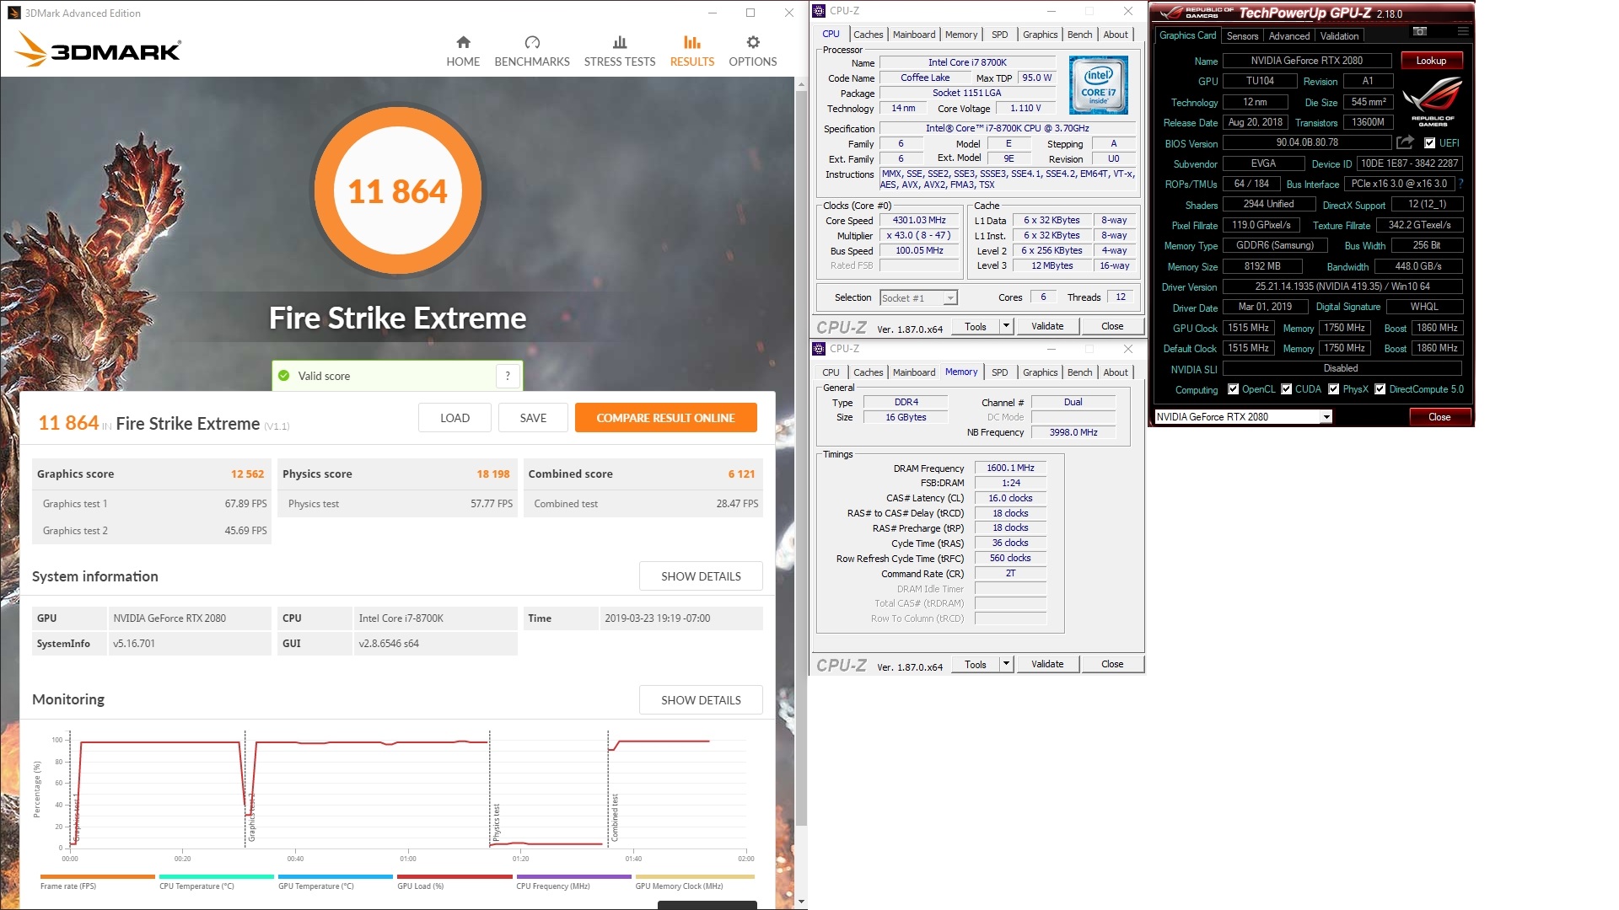Image resolution: width=1619 pixels, height=910 pixels.
Task: Click the Physics test marker in graph
Action: click(497, 821)
